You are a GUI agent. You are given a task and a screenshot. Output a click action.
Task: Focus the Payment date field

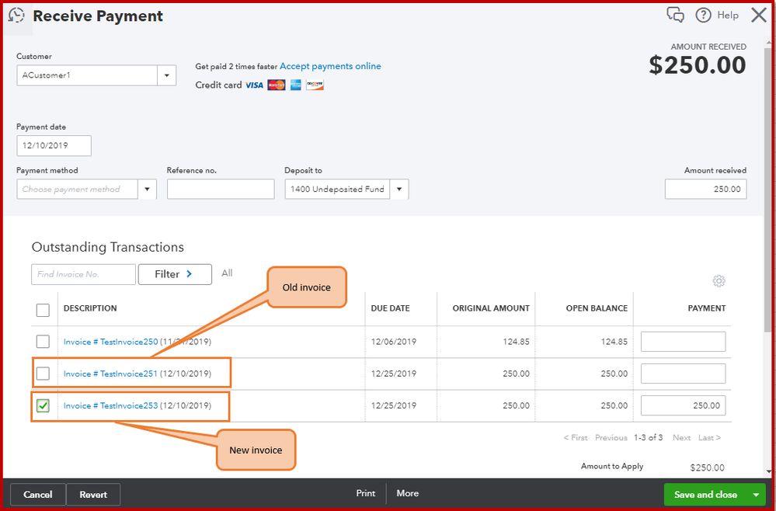point(54,146)
